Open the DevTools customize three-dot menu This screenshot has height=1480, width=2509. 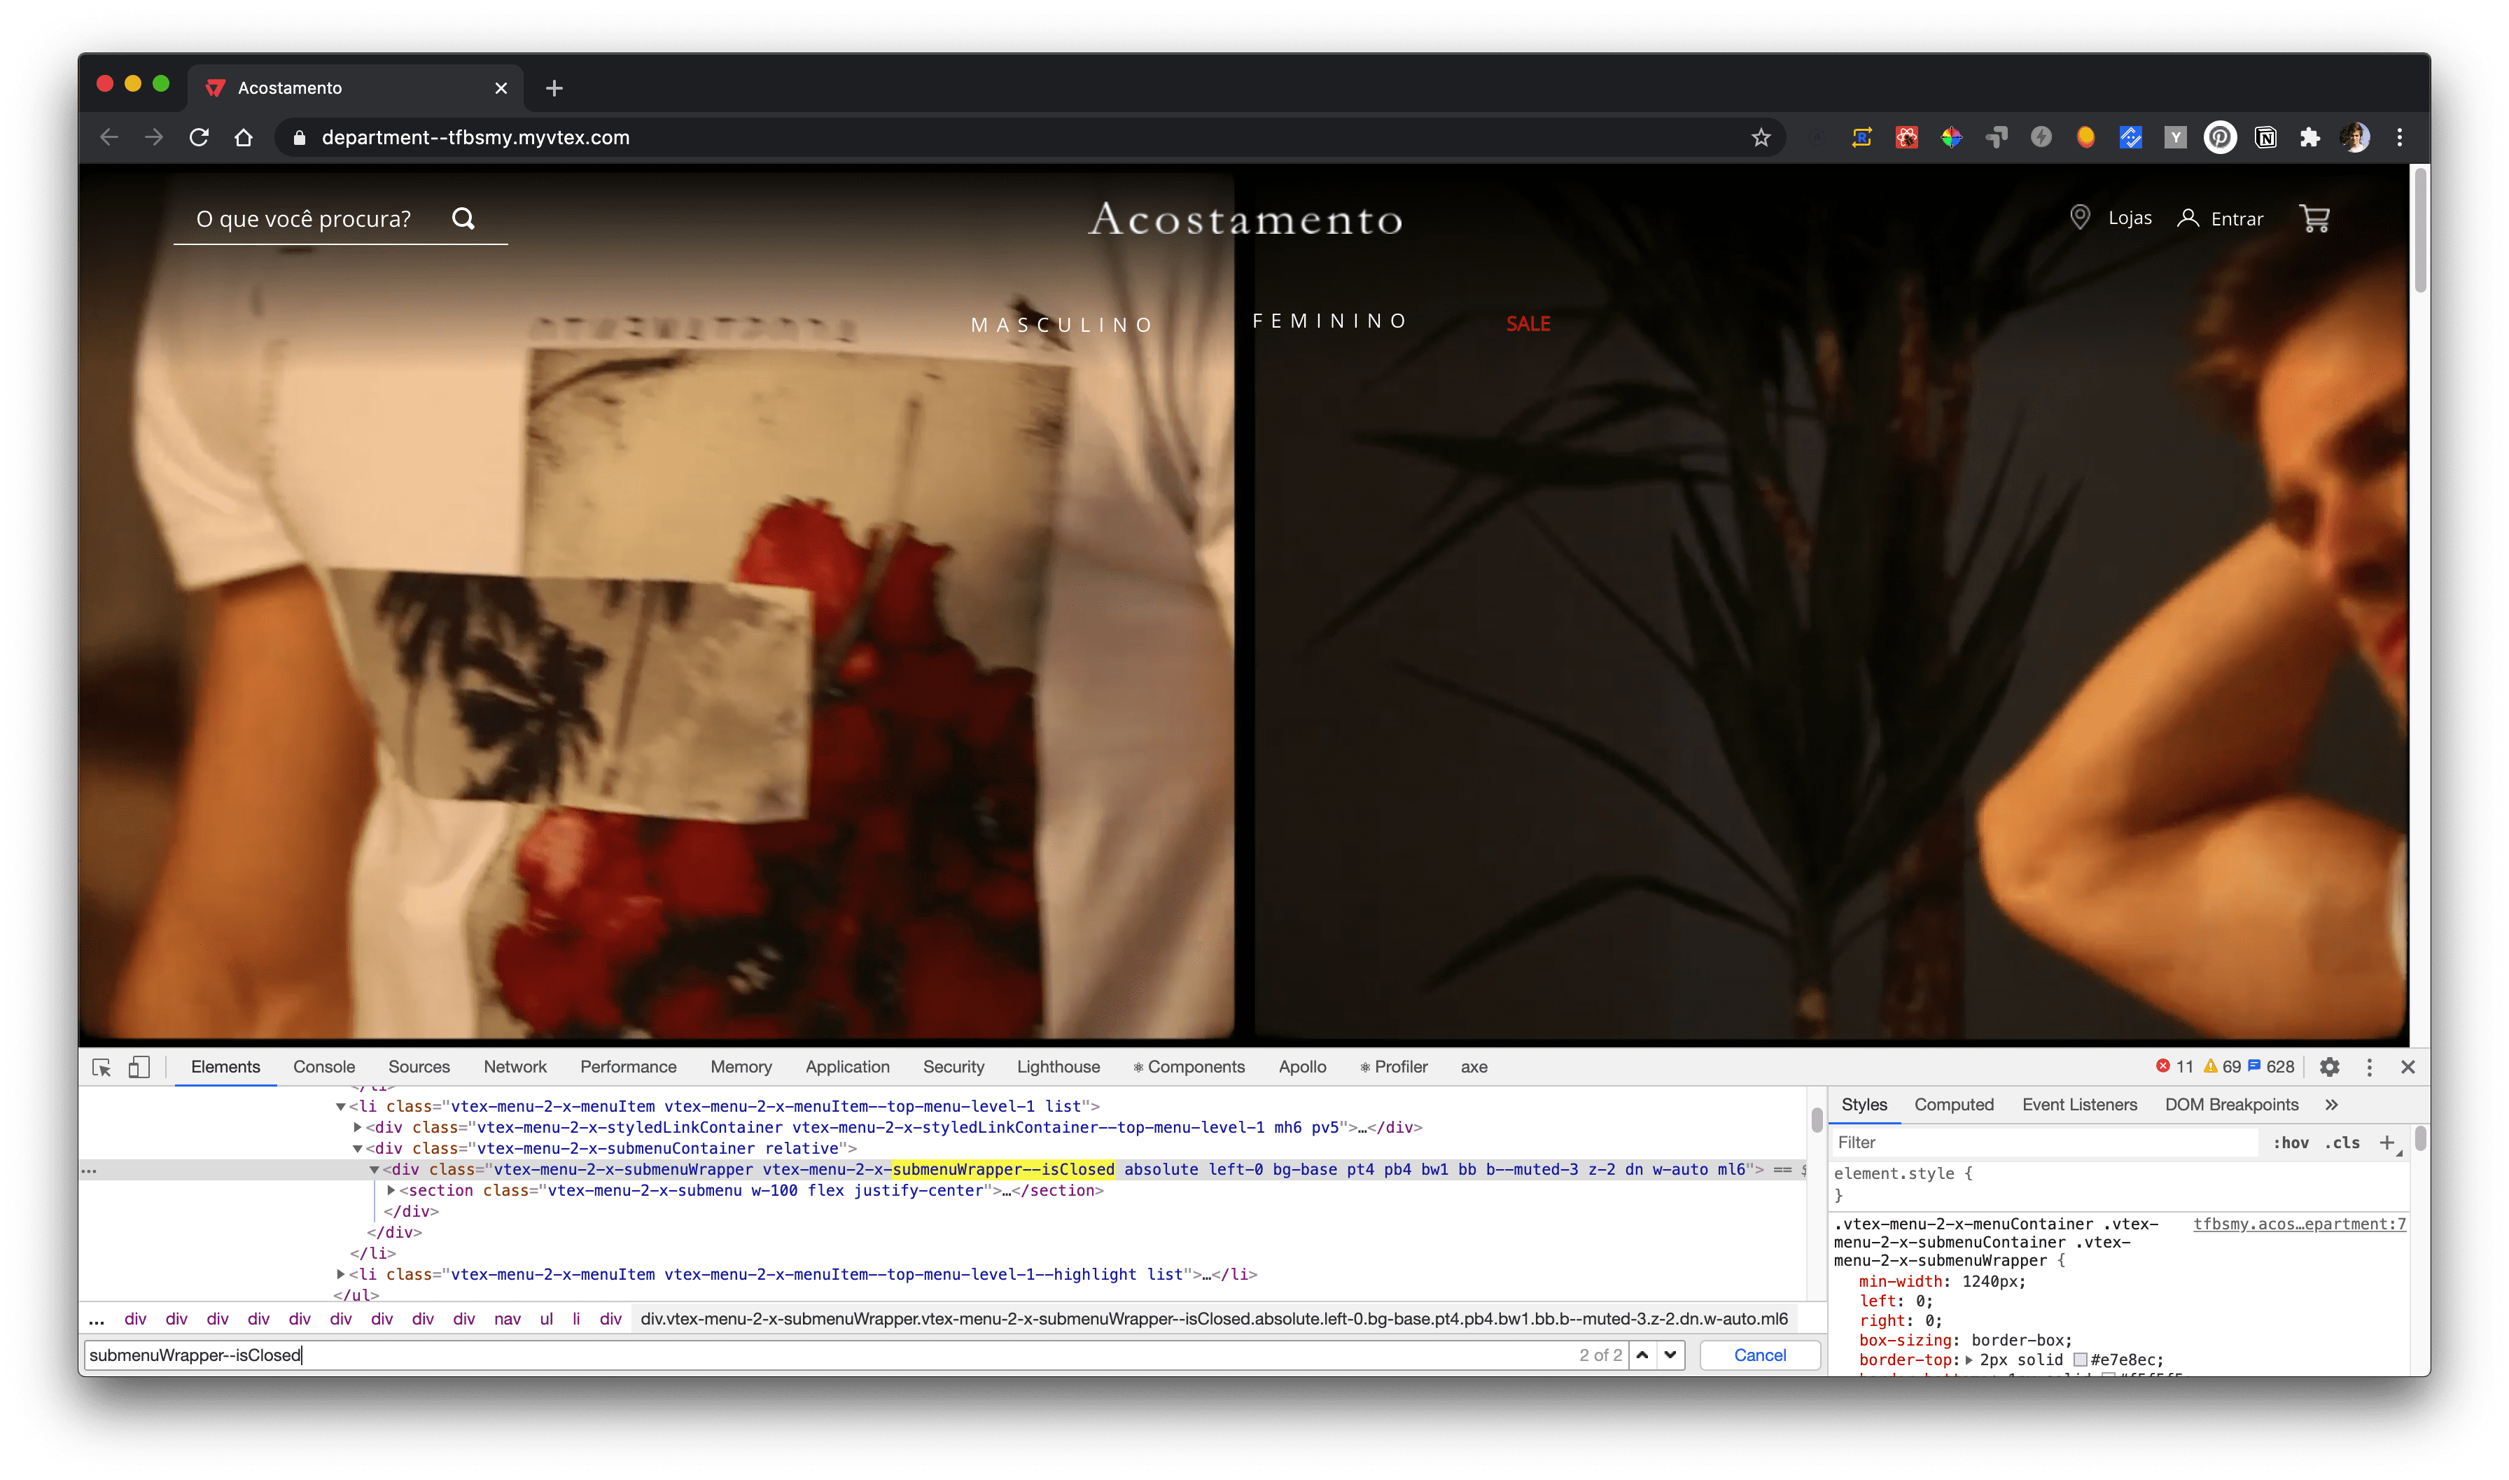pyautogui.click(x=2370, y=1067)
